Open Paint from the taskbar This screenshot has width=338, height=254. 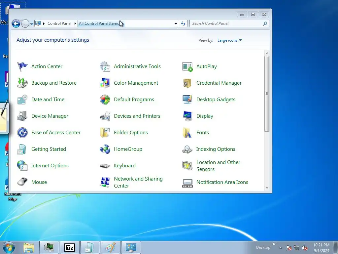click(x=110, y=247)
